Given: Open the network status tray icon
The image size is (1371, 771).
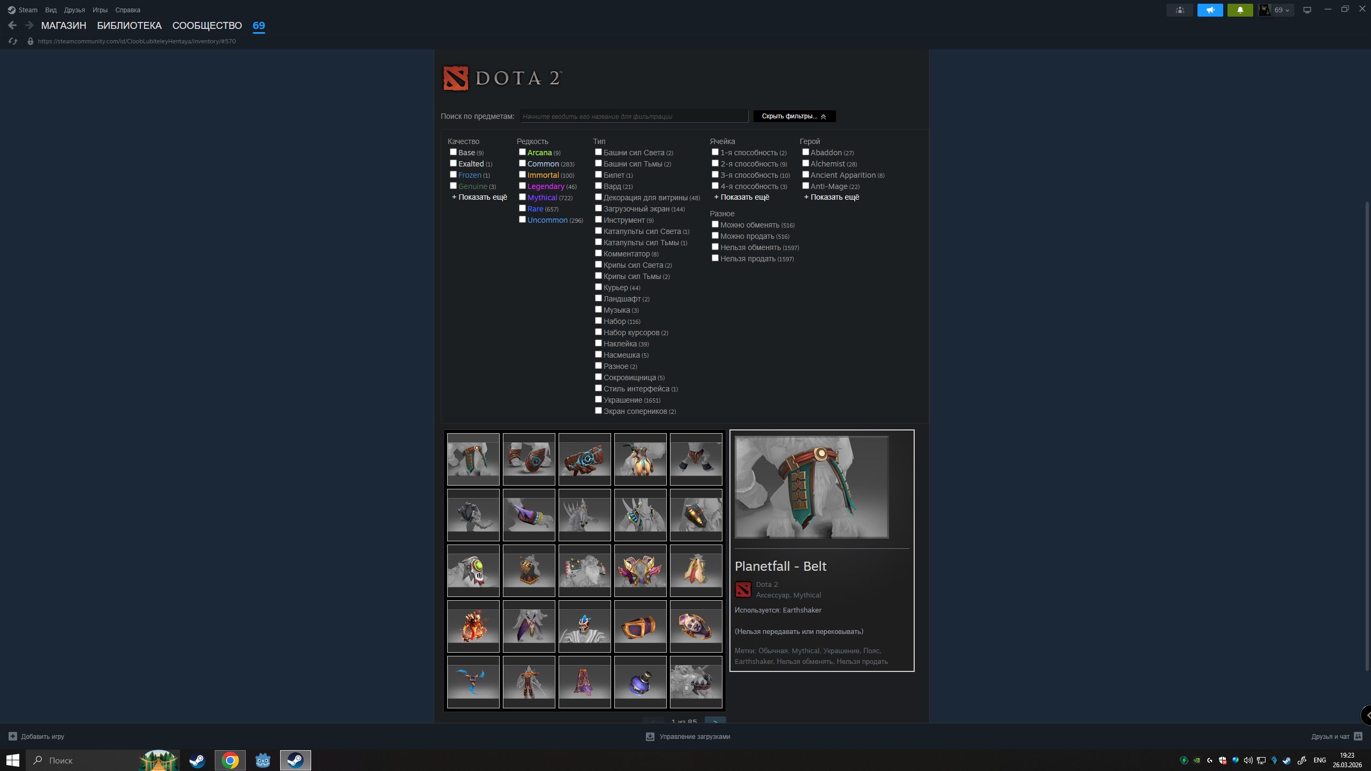Looking at the screenshot, I should [1261, 760].
